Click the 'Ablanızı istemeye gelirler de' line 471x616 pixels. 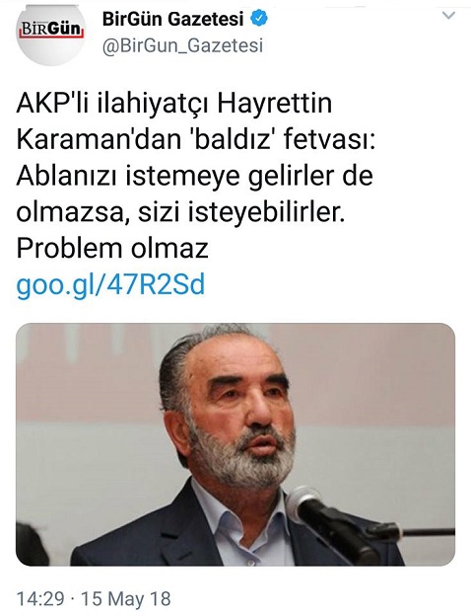(x=194, y=177)
